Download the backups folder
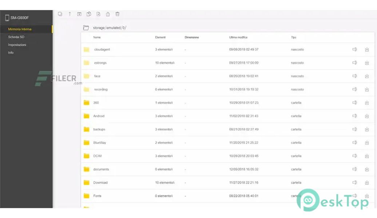 367,129
